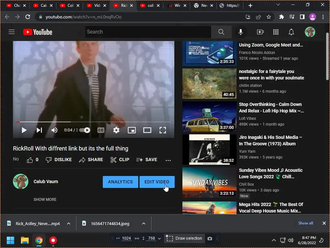Open File Explorer from the taskbar
Image resolution: width=330 pixels, height=248 pixels.
24,240
